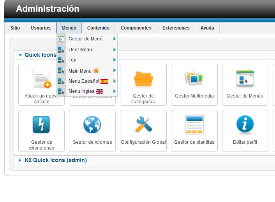Viewport: 275px width, 202px height.
Task: Click the menu icon beside Menu Ingles
Action: click(x=61, y=91)
